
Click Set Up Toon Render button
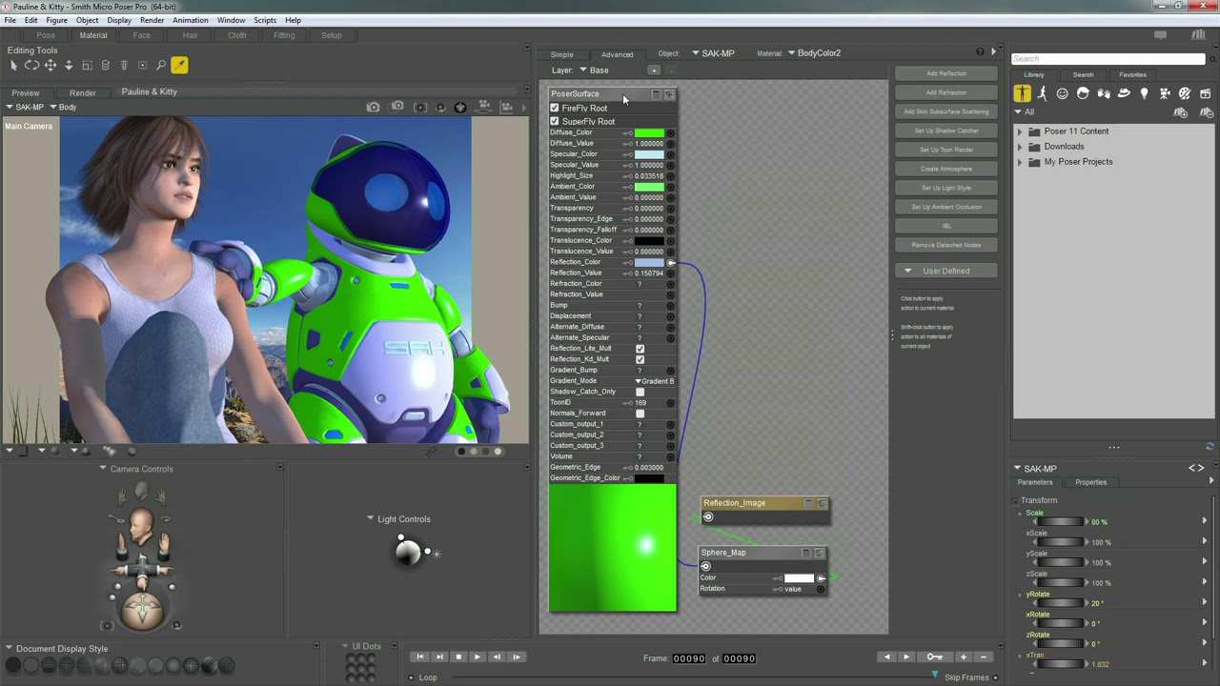coord(945,150)
